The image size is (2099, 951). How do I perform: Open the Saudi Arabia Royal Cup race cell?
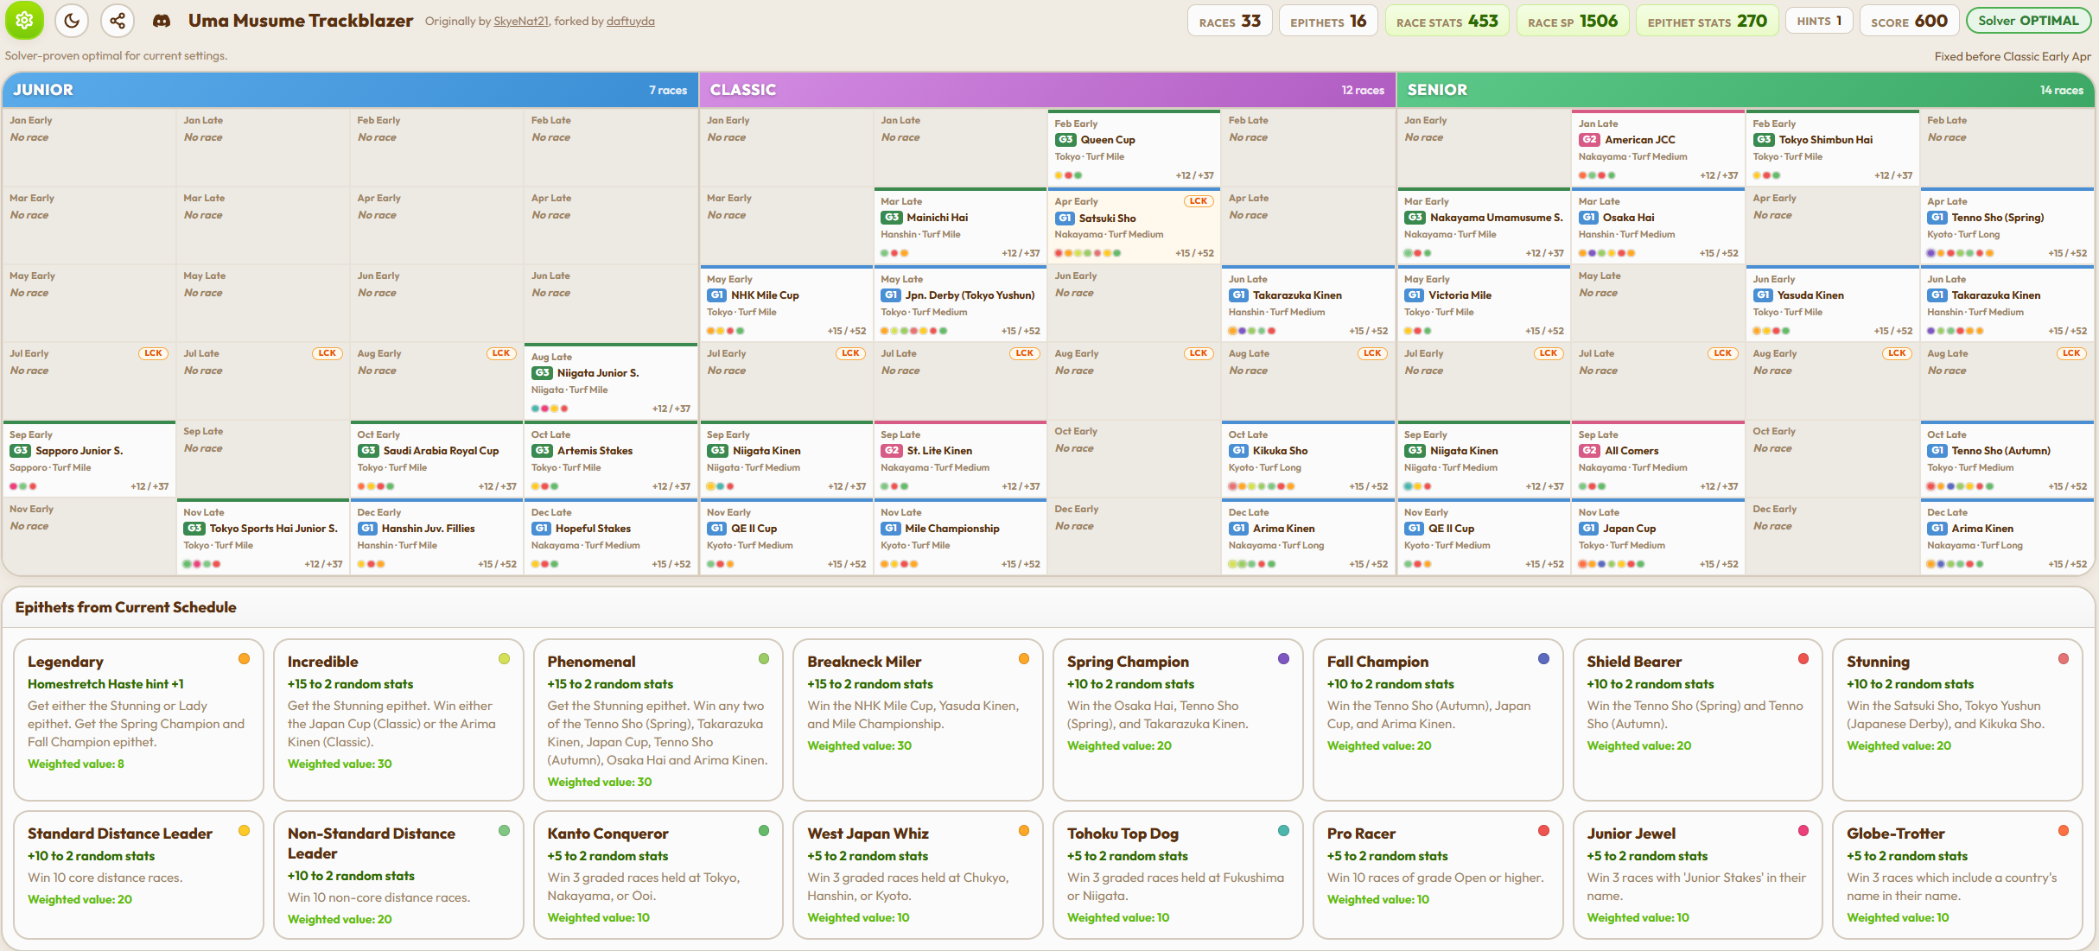pyautogui.click(x=436, y=460)
